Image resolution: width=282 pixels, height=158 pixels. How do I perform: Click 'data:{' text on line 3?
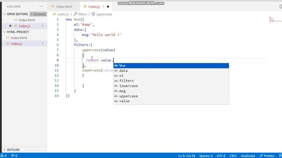click(80, 29)
